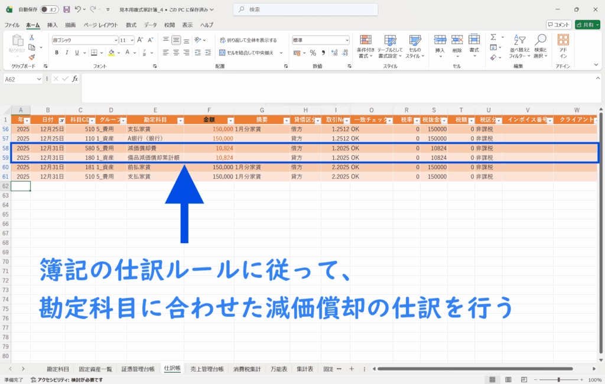
Task: Toggle bold formatting in the Font group
Action: [x=57, y=52]
